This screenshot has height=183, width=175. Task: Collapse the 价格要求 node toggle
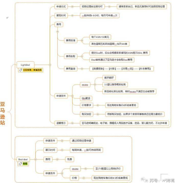(98, 105)
